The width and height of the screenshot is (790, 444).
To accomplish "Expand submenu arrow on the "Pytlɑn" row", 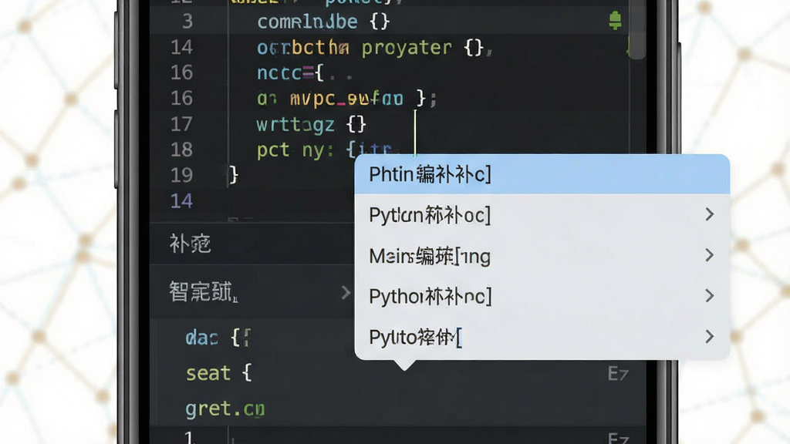I will (710, 214).
